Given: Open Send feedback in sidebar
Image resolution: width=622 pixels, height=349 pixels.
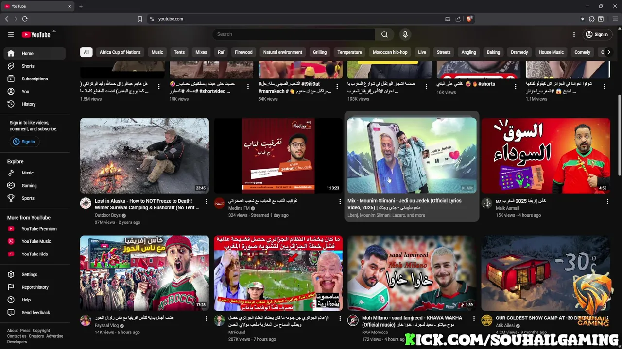Looking at the screenshot, I should 34,312.
